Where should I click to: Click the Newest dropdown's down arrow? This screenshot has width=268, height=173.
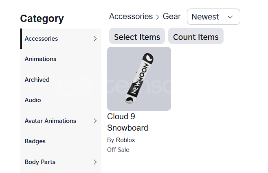[230, 17]
